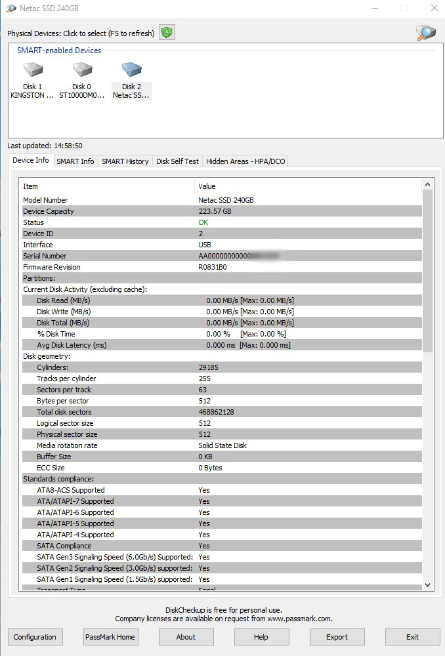Click Solid State Disk value

point(222,445)
